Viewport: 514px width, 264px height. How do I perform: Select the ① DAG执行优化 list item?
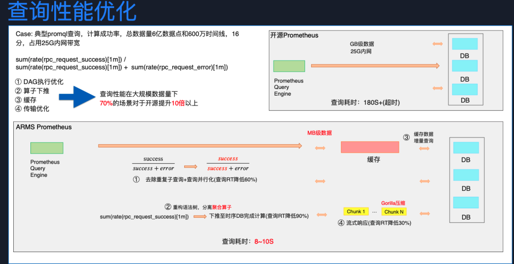pos(39,82)
